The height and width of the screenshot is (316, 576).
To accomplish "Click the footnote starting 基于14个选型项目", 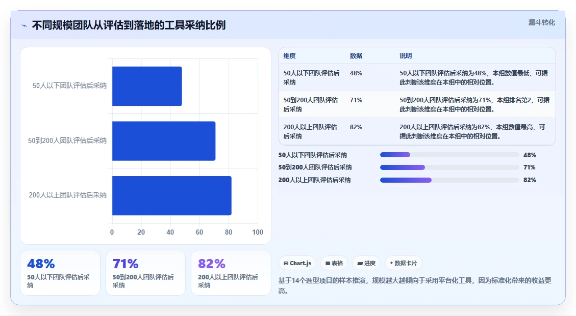I will [415, 285].
